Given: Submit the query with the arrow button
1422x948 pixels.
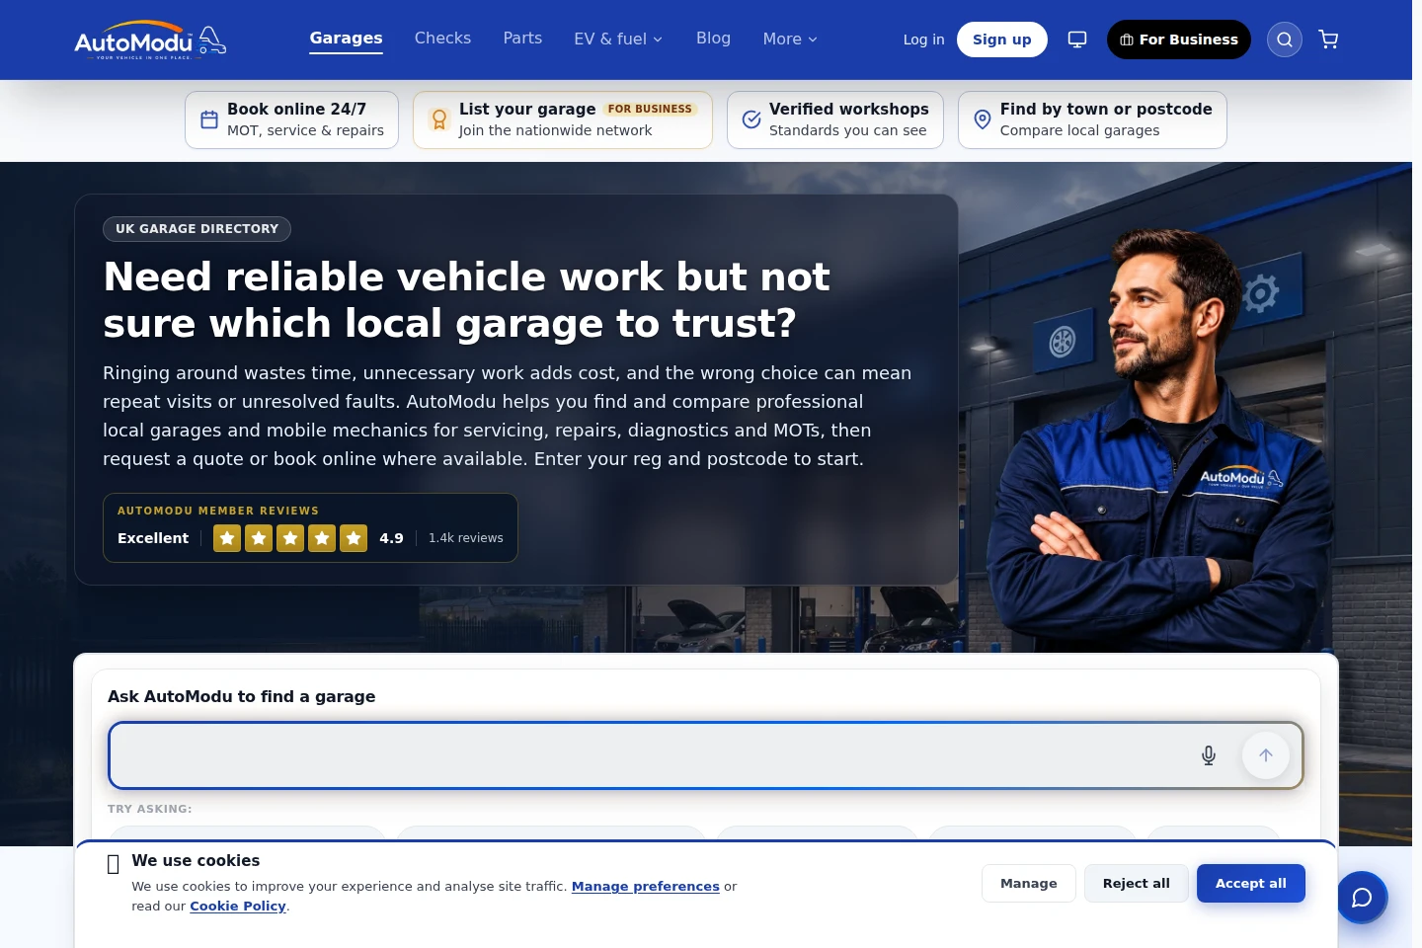Looking at the screenshot, I should click(x=1266, y=755).
